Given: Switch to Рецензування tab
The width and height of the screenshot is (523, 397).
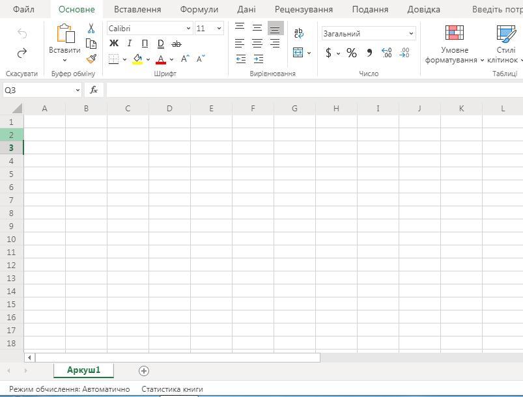Looking at the screenshot, I should (x=304, y=9).
